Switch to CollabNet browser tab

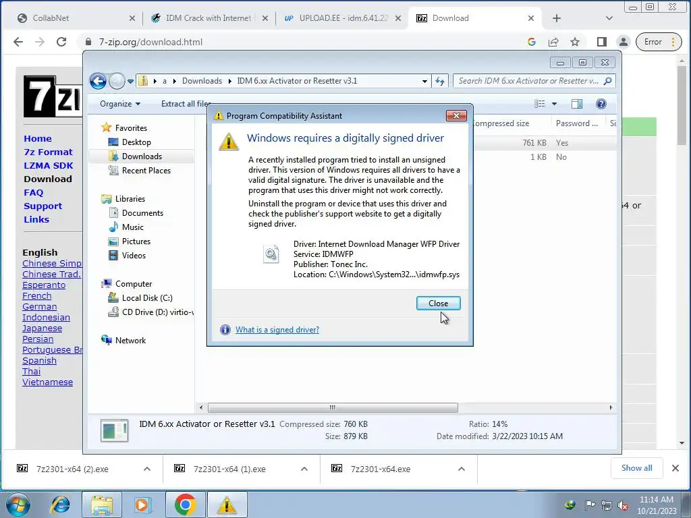pyautogui.click(x=51, y=18)
